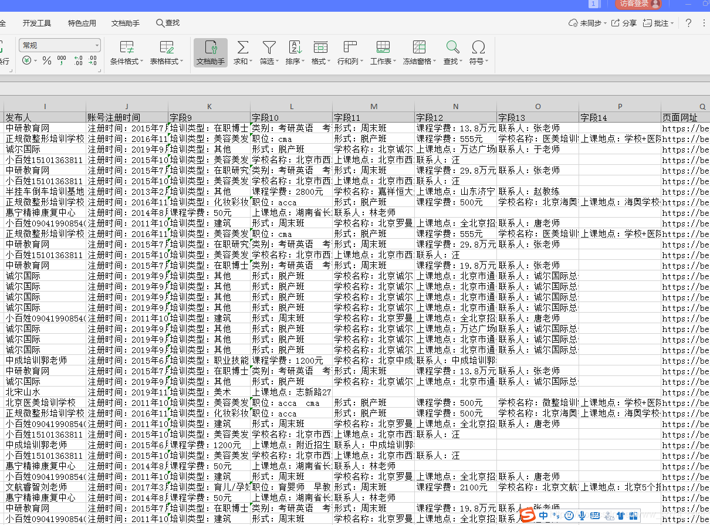Click the 筛选 funnel filter icon

(269, 48)
